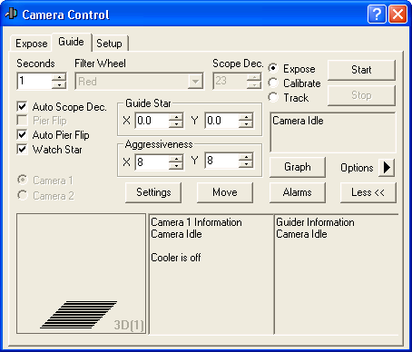Click the Guide Star Y field
This screenshot has width=412, height=352.
click(221, 121)
